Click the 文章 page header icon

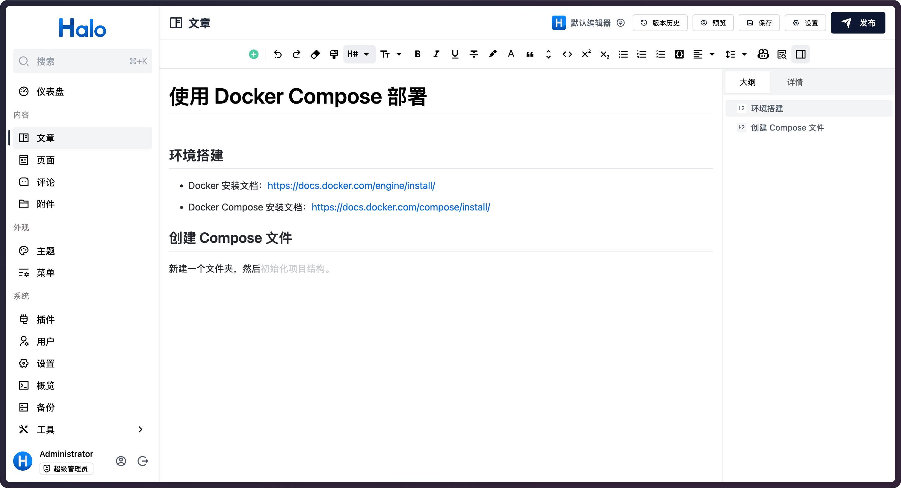[x=176, y=23]
